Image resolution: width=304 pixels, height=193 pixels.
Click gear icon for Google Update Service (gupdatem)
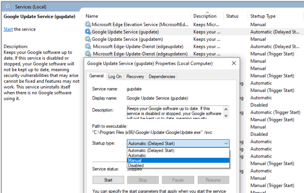[x=88, y=39]
